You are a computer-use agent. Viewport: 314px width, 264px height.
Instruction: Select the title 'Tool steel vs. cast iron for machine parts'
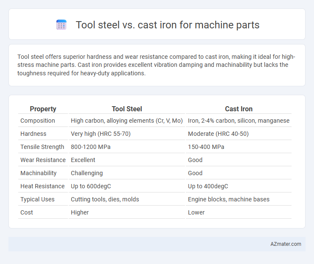pos(168,25)
